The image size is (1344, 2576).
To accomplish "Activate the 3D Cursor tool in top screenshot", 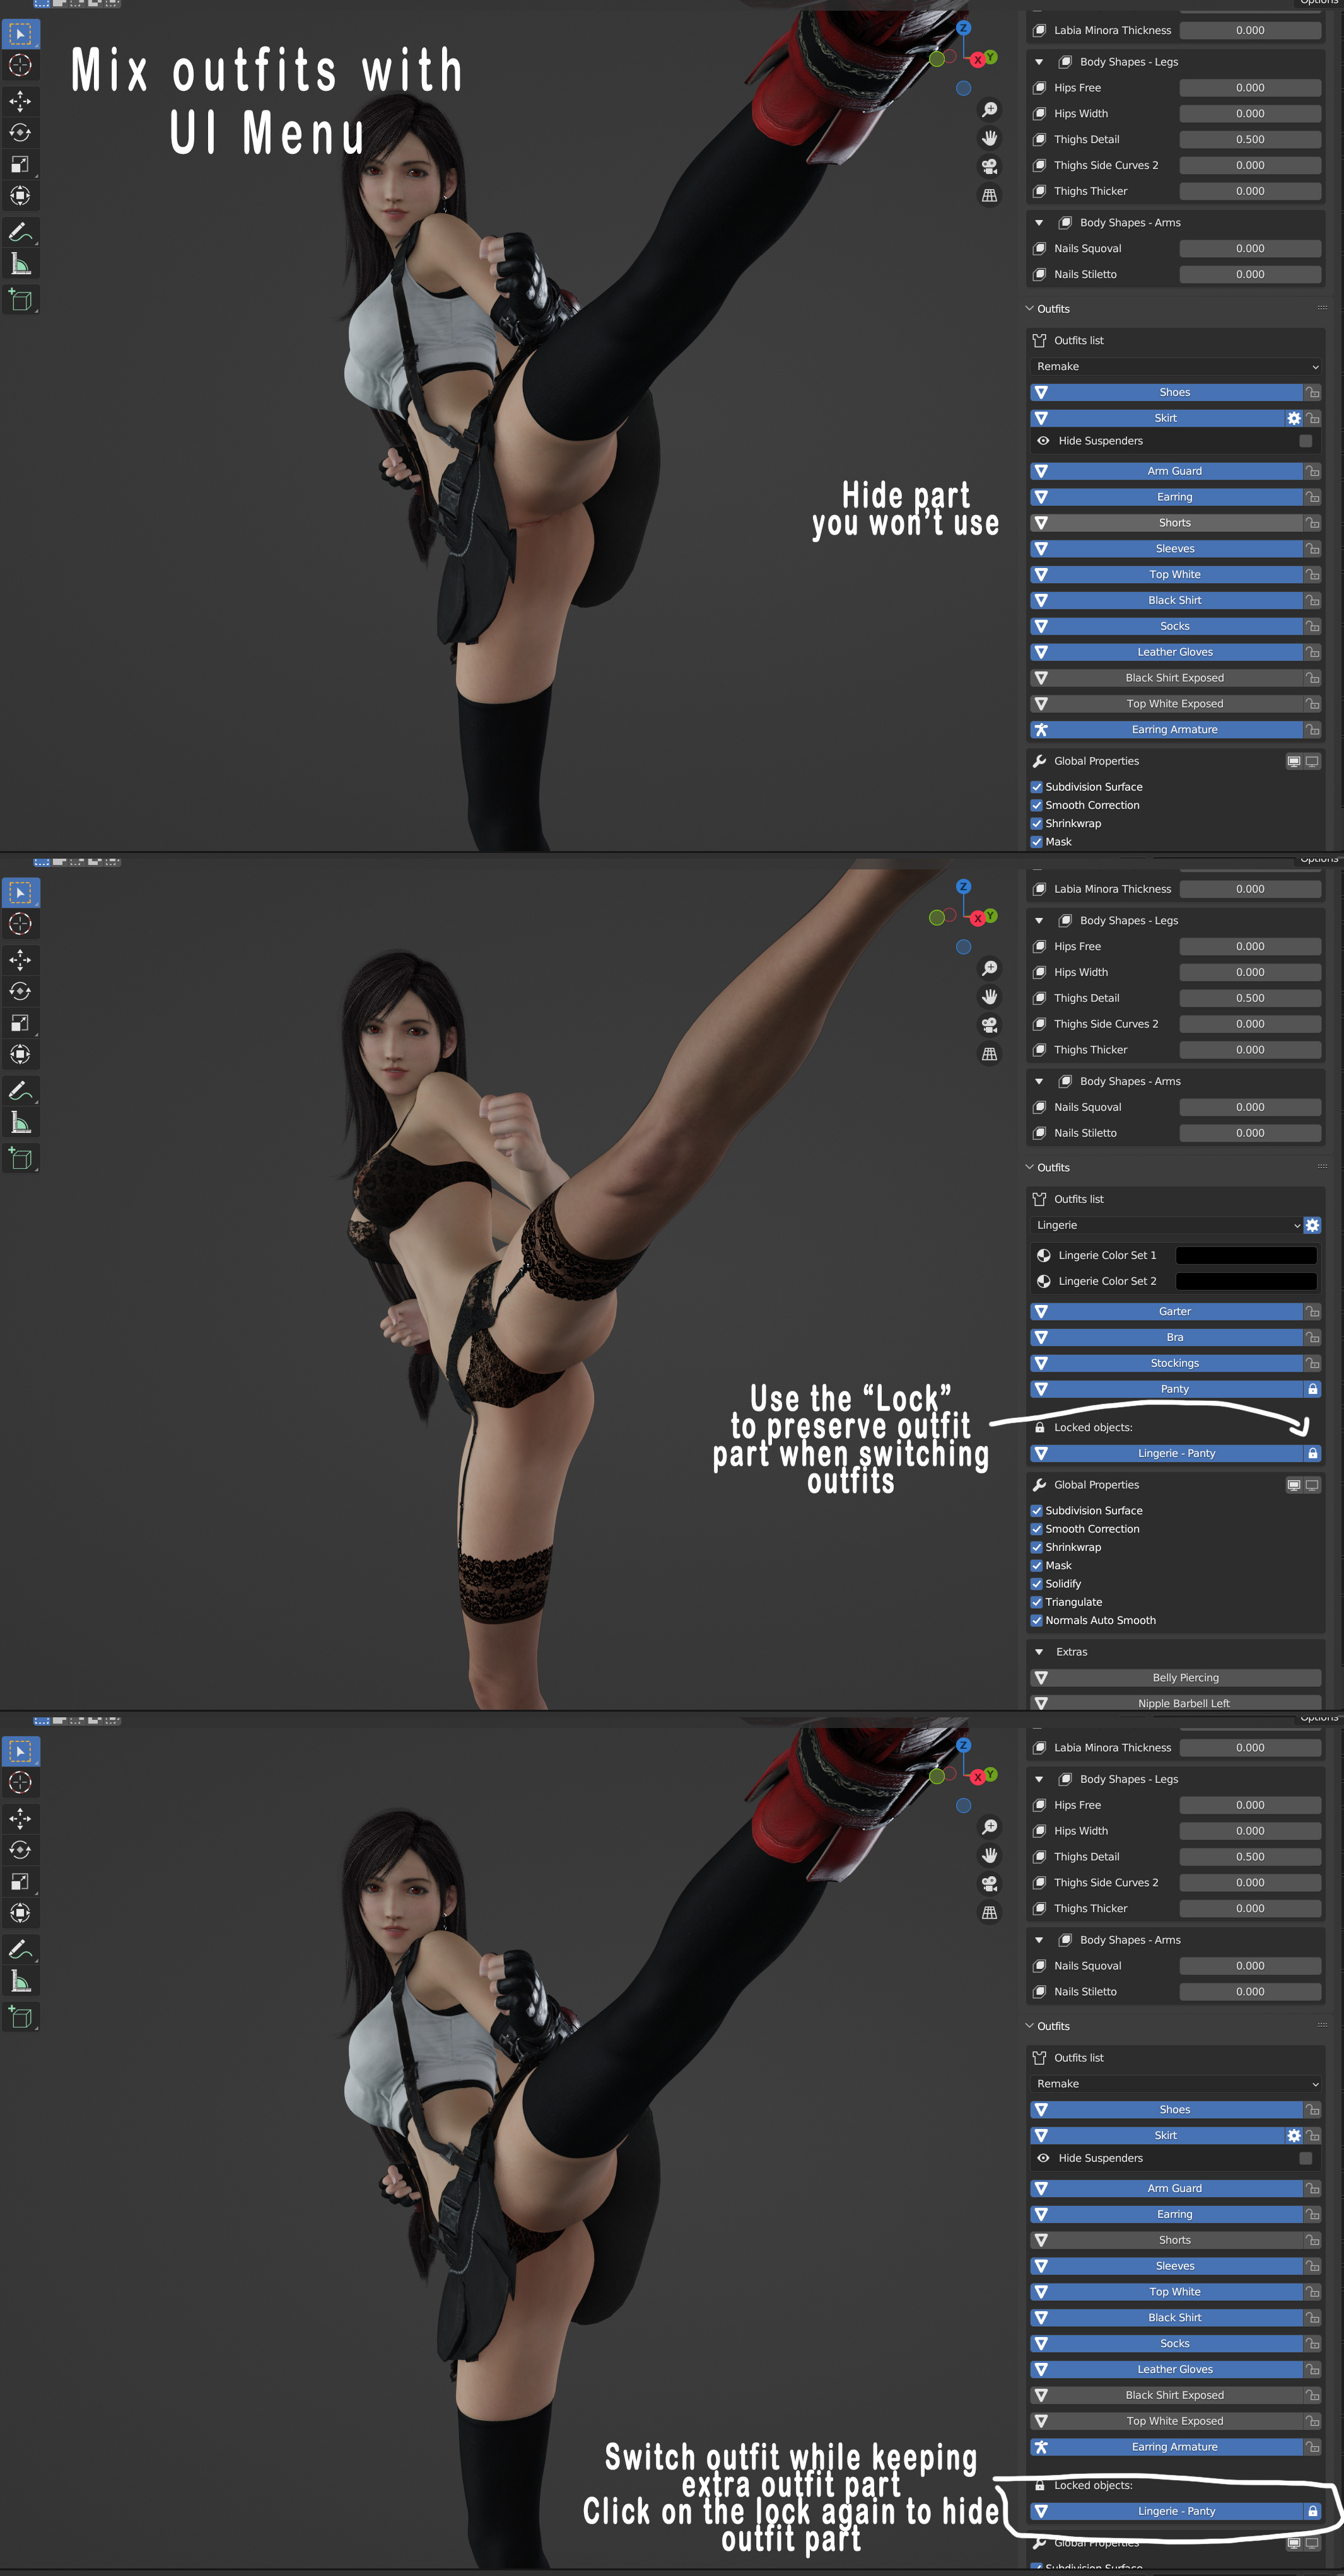I will pyautogui.click(x=20, y=66).
